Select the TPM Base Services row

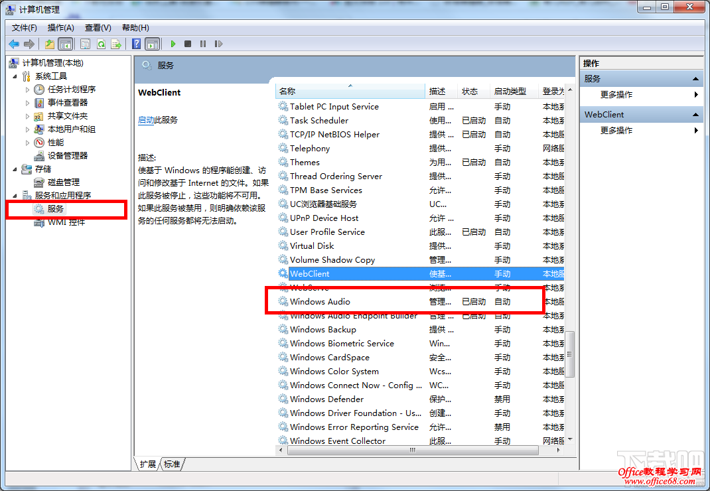point(420,190)
